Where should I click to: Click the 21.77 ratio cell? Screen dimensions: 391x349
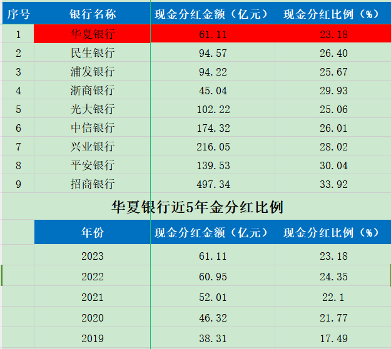pyautogui.click(x=333, y=317)
